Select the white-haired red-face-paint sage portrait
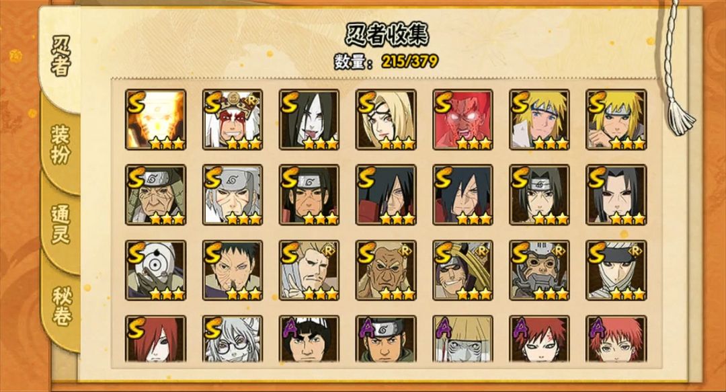 pyautogui.click(x=233, y=120)
